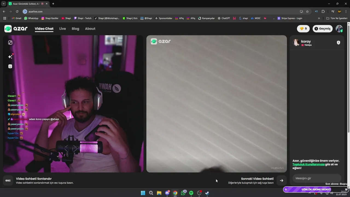Open the Topluluk Kurallarımıza link
Image resolution: width=350 pixels, height=197 pixels.
308,164
